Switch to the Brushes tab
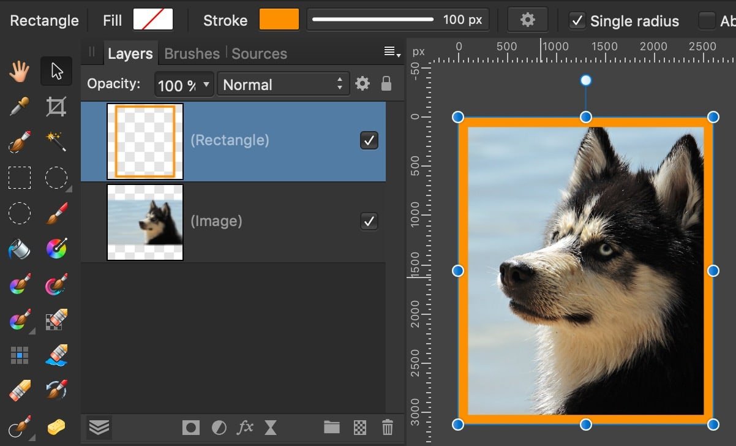The image size is (736, 446). click(x=192, y=53)
